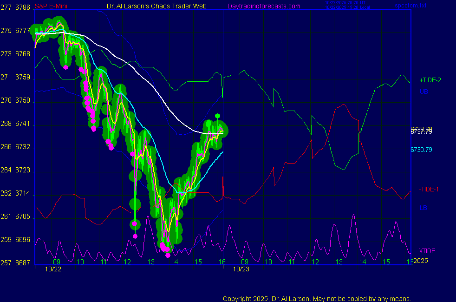Screen dimensions: 456x302
Task: Click the magenta dot at chart low
Action: pos(168,255)
